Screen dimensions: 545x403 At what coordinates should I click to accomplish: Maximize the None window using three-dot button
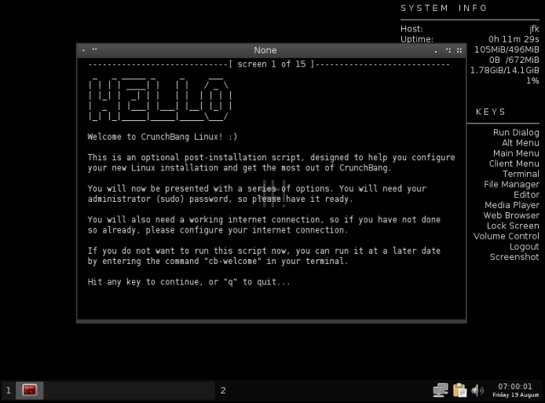(449, 50)
